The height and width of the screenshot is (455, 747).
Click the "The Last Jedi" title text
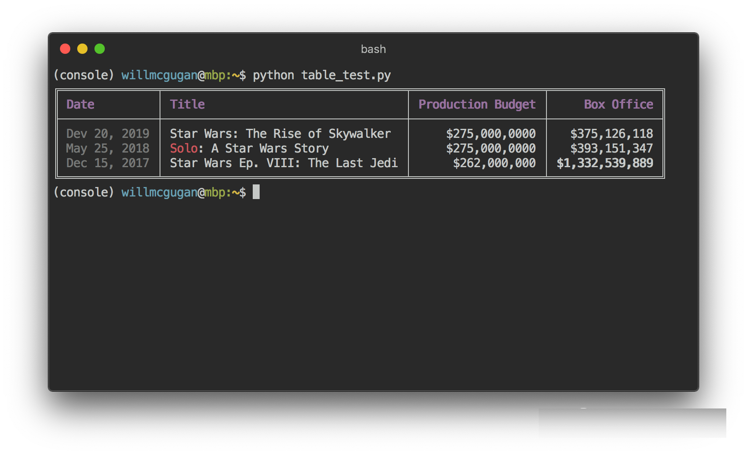(353, 163)
